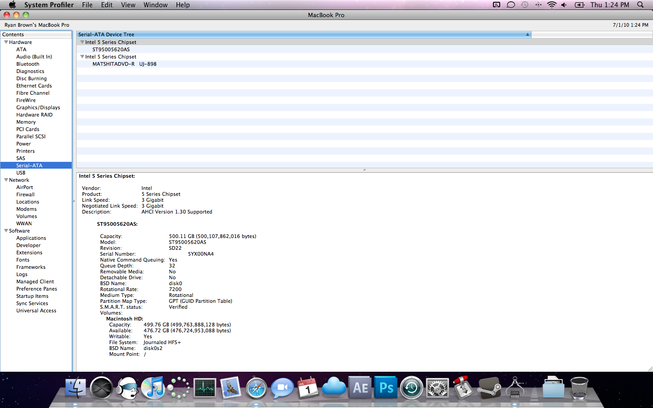
Task: Select MATSHITADVD-R UJ-898 row
Action: pos(365,64)
